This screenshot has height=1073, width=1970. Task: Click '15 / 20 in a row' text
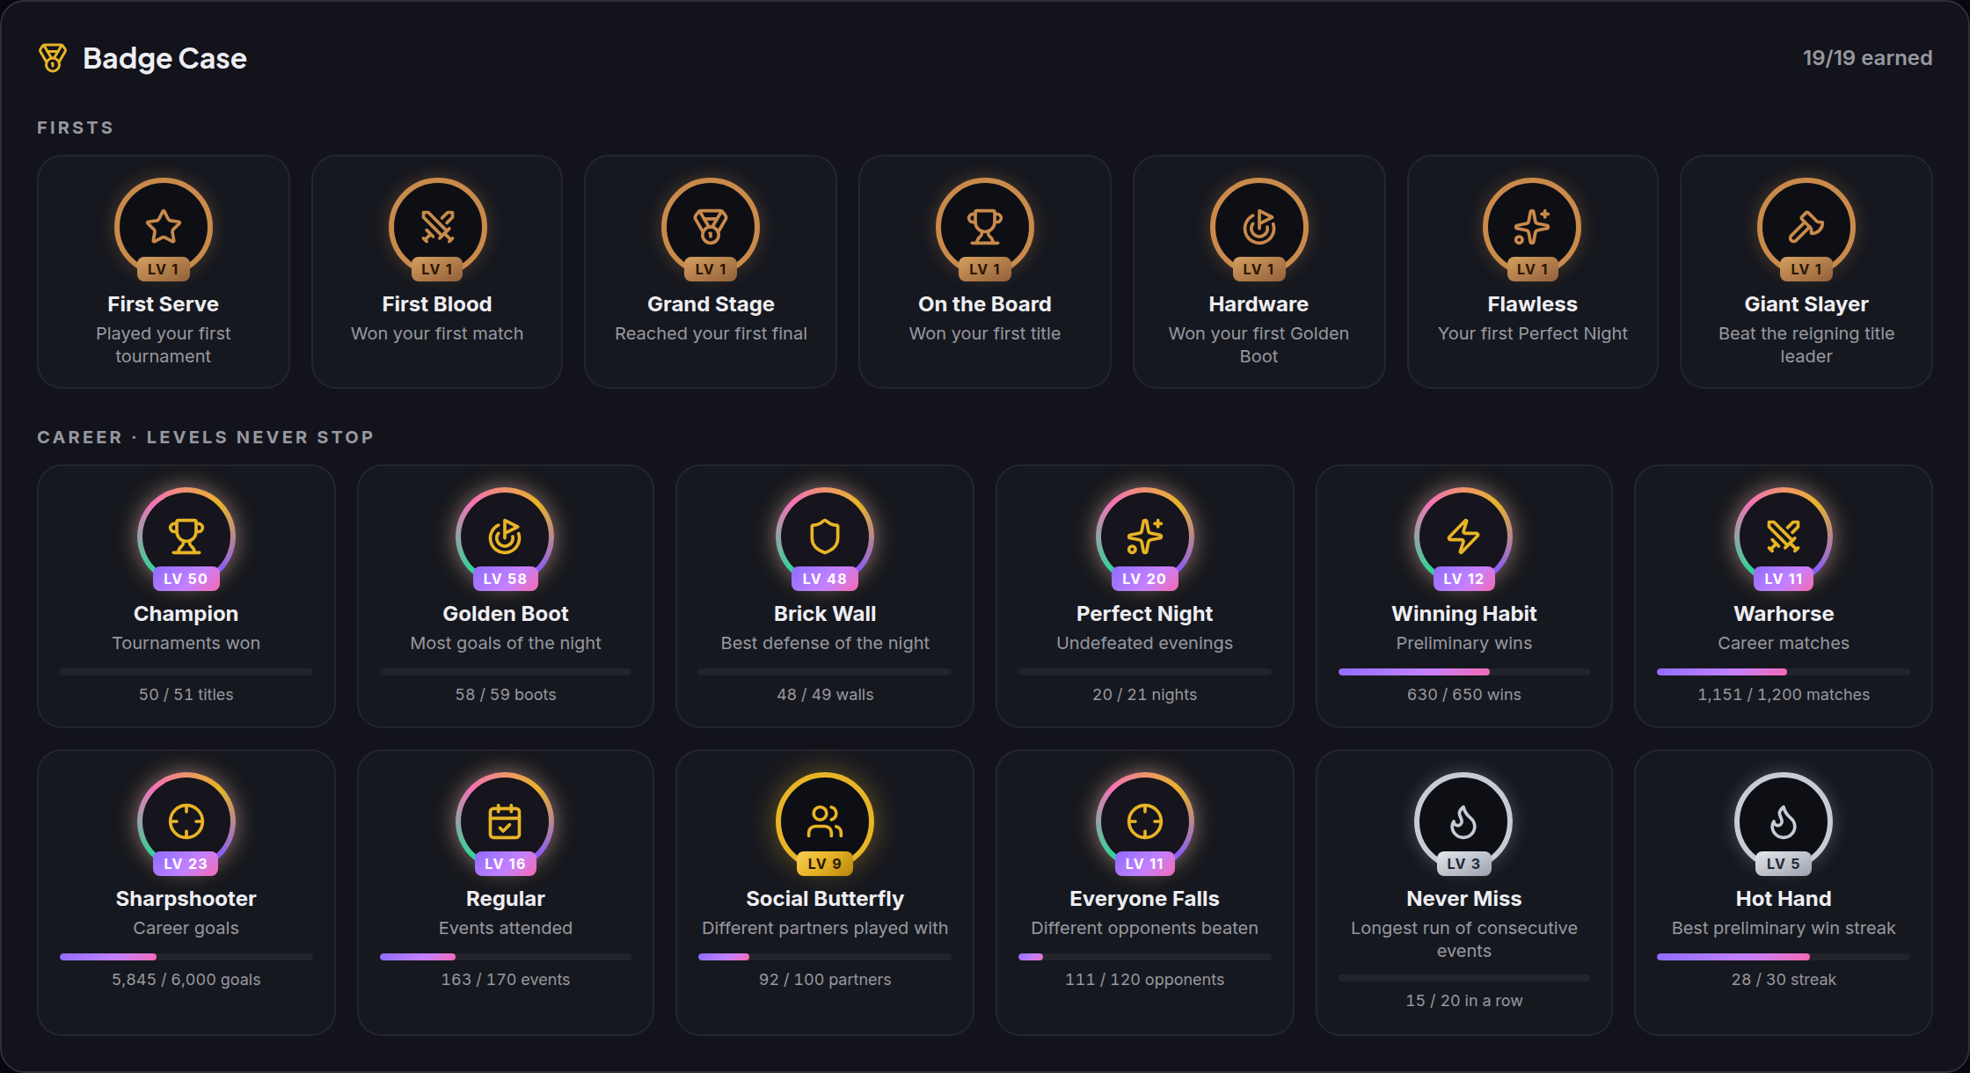[x=1463, y=1000]
